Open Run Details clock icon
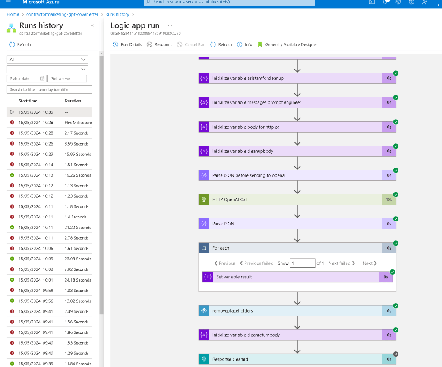Screen dimensions: 442x367 pyautogui.click(x=115, y=44)
